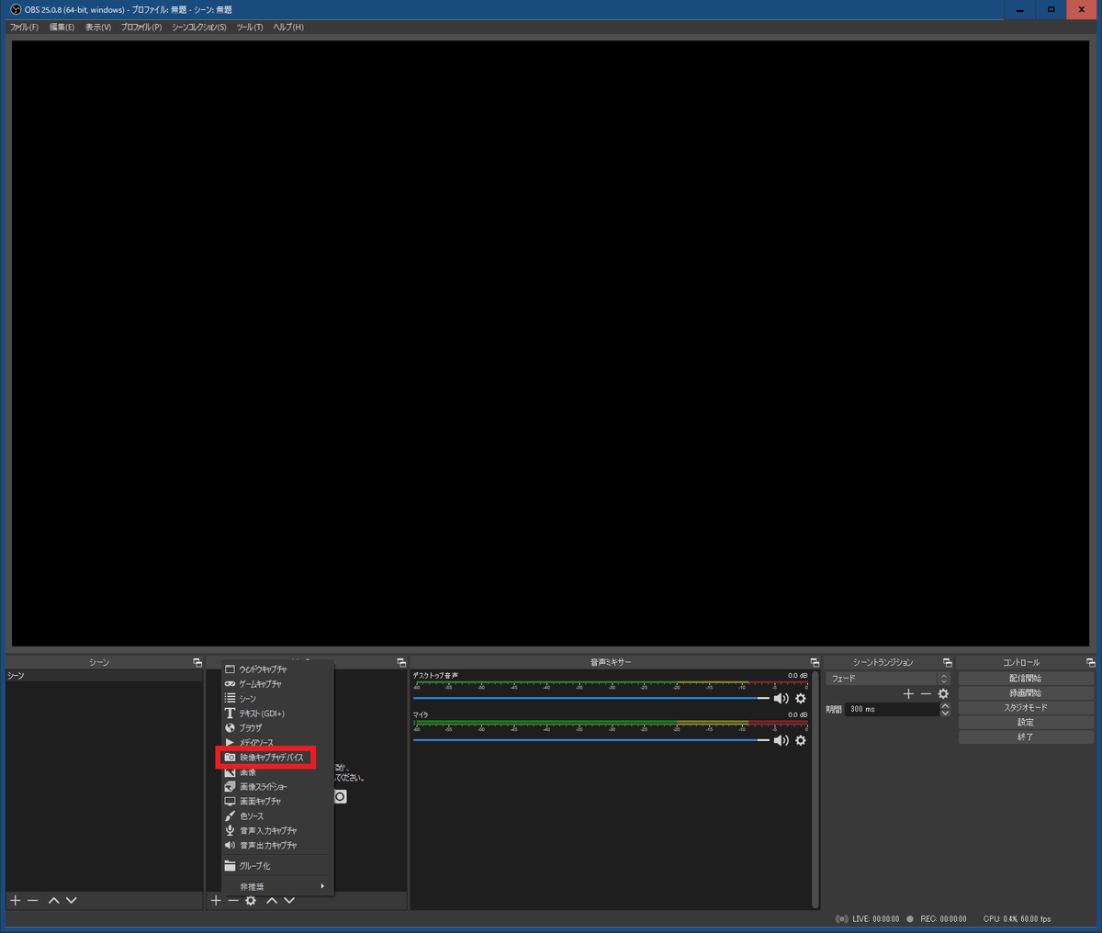Start recording with 録画開始
Viewport: 1102px width, 933px height.
(x=1026, y=693)
